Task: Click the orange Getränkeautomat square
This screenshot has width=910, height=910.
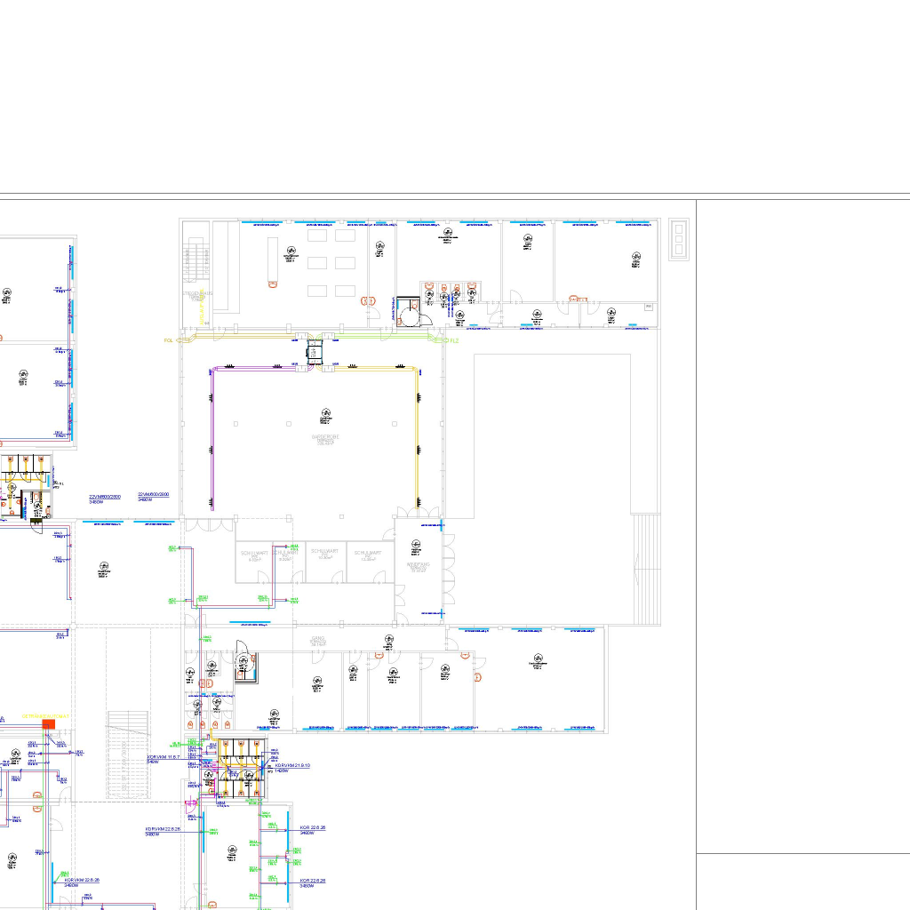Action: pyautogui.click(x=49, y=725)
